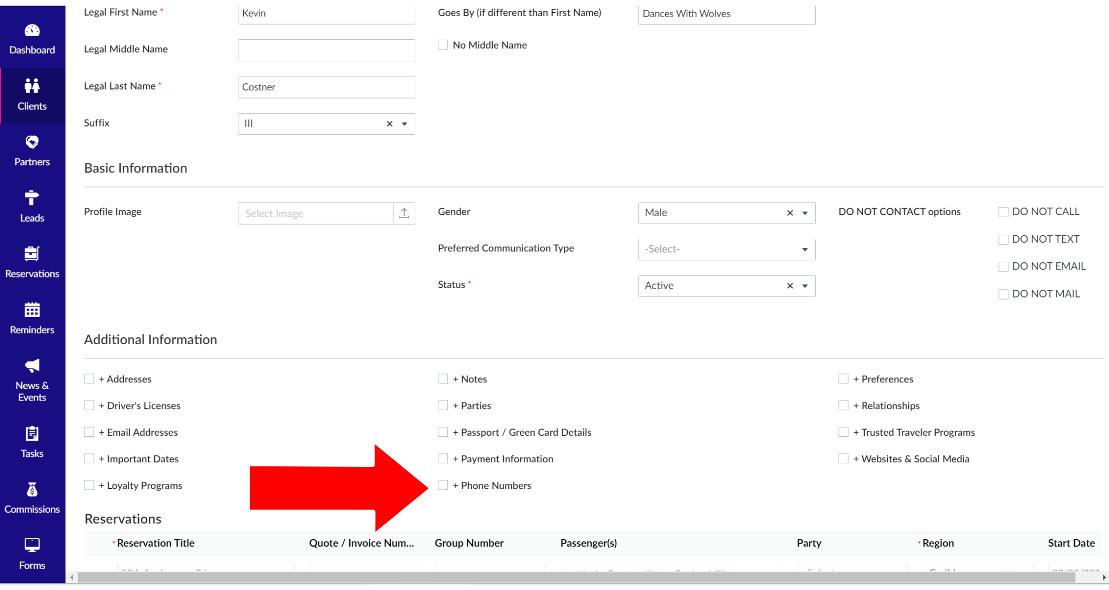Enable the DO NOT CALL checkbox
The width and height of the screenshot is (1109, 590).
click(1003, 212)
